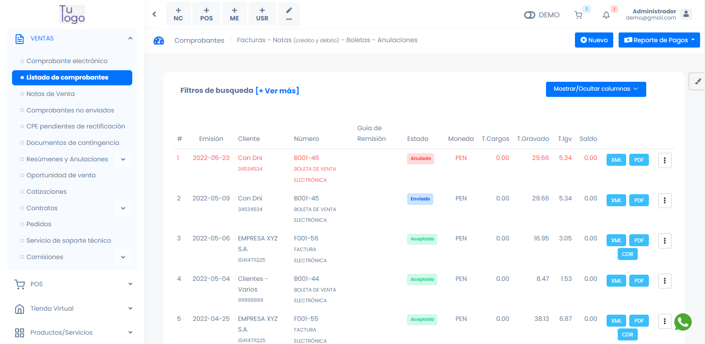Expand the Tienda Virtual menu

pyautogui.click(x=130, y=308)
